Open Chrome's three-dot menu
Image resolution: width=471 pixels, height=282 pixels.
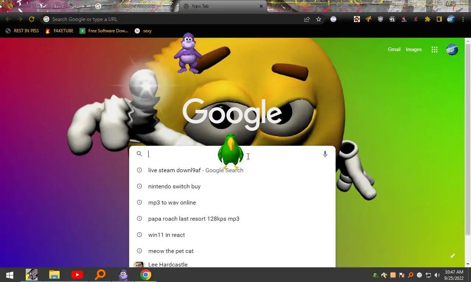pos(463,19)
